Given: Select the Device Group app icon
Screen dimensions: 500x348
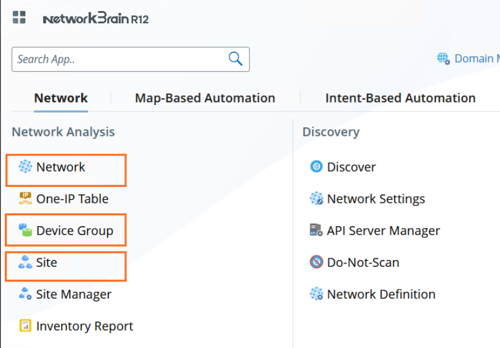Looking at the screenshot, I should [25, 231].
